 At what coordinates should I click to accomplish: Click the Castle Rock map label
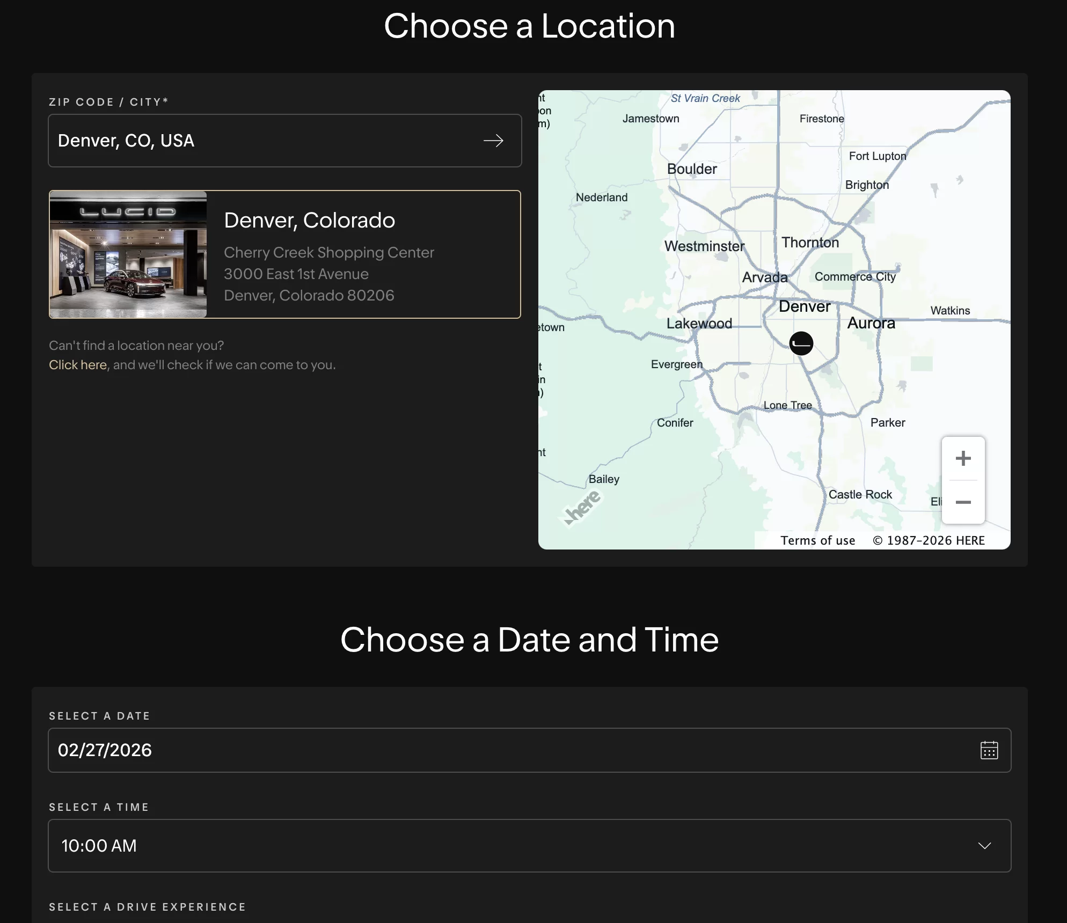[x=860, y=494]
